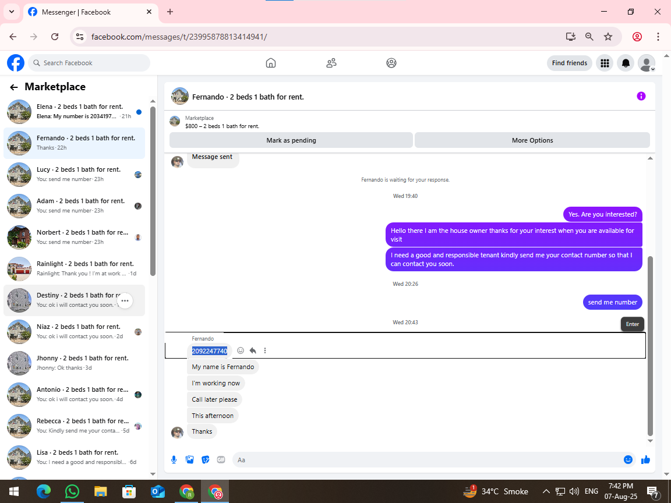Viewport: 671px width, 503px height.
Task: Open Chrome zoom magnifier icon
Action: [x=589, y=37]
